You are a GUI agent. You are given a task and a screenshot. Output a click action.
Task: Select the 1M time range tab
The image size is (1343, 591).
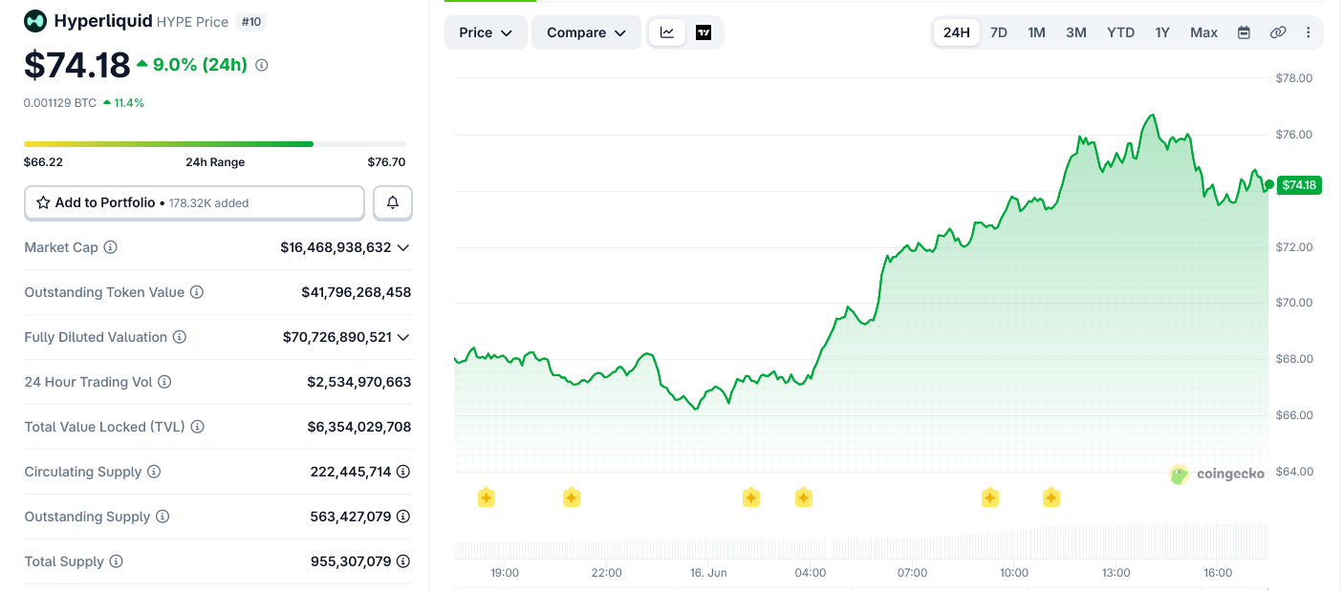1036,32
